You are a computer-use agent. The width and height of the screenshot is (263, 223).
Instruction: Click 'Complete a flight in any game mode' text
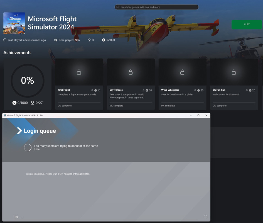(x=77, y=94)
